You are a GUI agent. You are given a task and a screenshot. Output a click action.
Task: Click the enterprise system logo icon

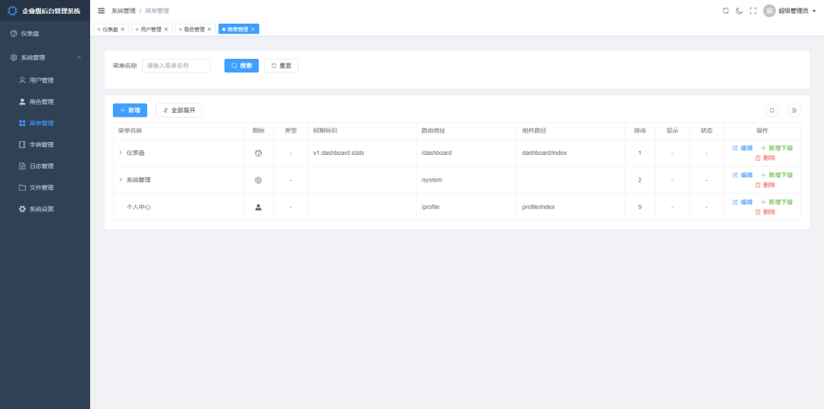click(x=12, y=11)
